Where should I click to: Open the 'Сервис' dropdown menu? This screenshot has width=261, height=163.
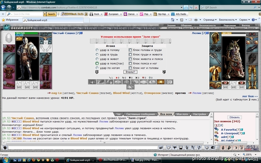(244, 20)
